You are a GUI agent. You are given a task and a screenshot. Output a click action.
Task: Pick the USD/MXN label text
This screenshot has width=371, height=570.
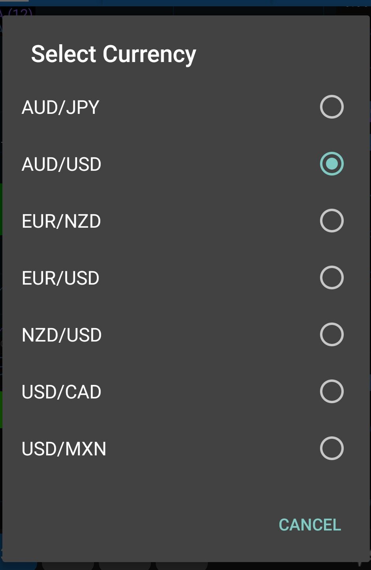coord(64,449)
